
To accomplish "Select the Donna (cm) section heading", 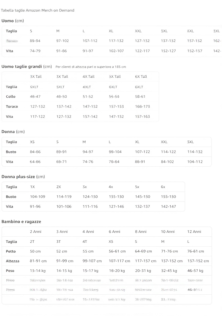I will tap(13, 132).
